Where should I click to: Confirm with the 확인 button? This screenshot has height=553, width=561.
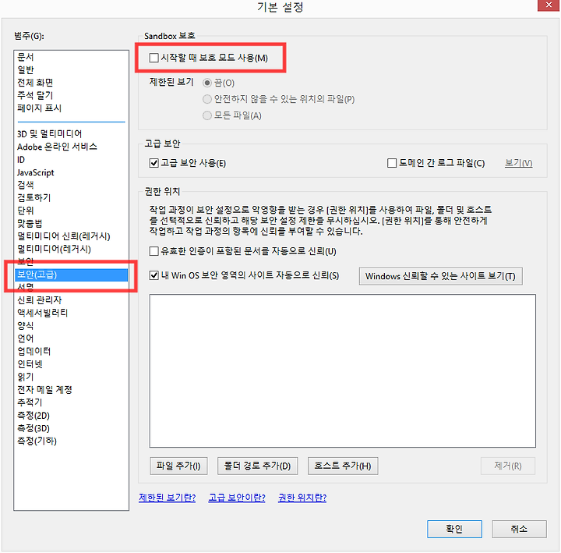[454, 529]
